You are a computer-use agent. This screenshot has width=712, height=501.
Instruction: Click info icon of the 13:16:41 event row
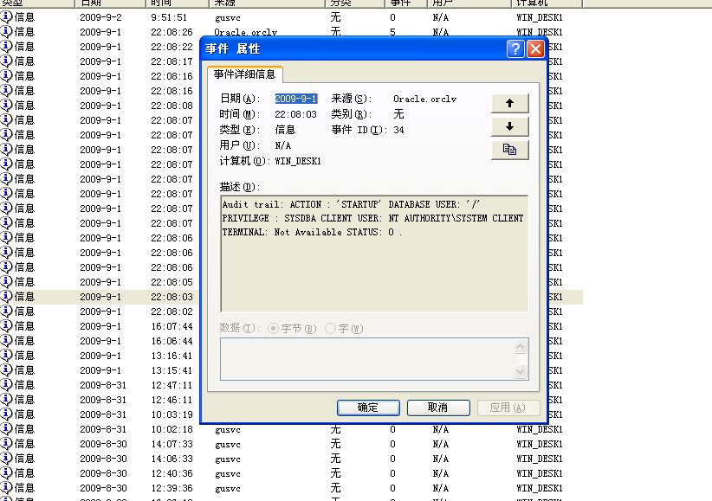point(7,356)
